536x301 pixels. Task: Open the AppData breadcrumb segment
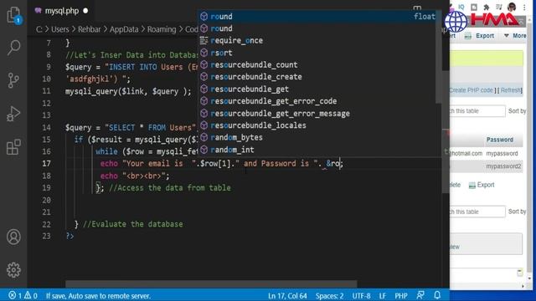click(x=124, y=29)
